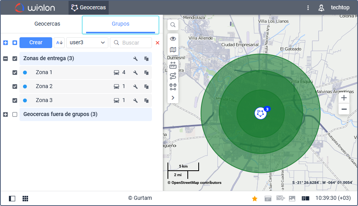Collapse the Zonas de entrega group

point(5,59)
